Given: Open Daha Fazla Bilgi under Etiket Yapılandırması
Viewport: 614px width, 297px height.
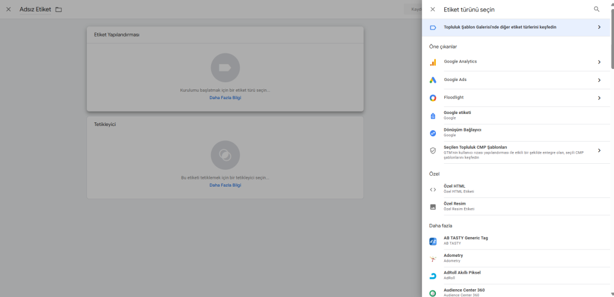Looking at the screenshot, I should coord(225,98).
